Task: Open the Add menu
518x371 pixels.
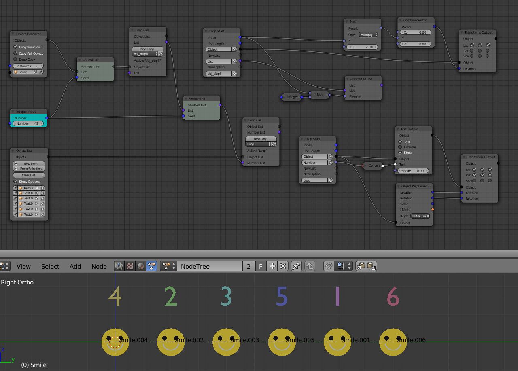Action: point(75,266)
